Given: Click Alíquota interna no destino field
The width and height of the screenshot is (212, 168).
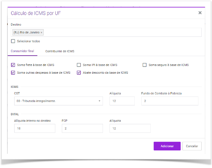Looking at the screenshot, I should coord(35,128).
